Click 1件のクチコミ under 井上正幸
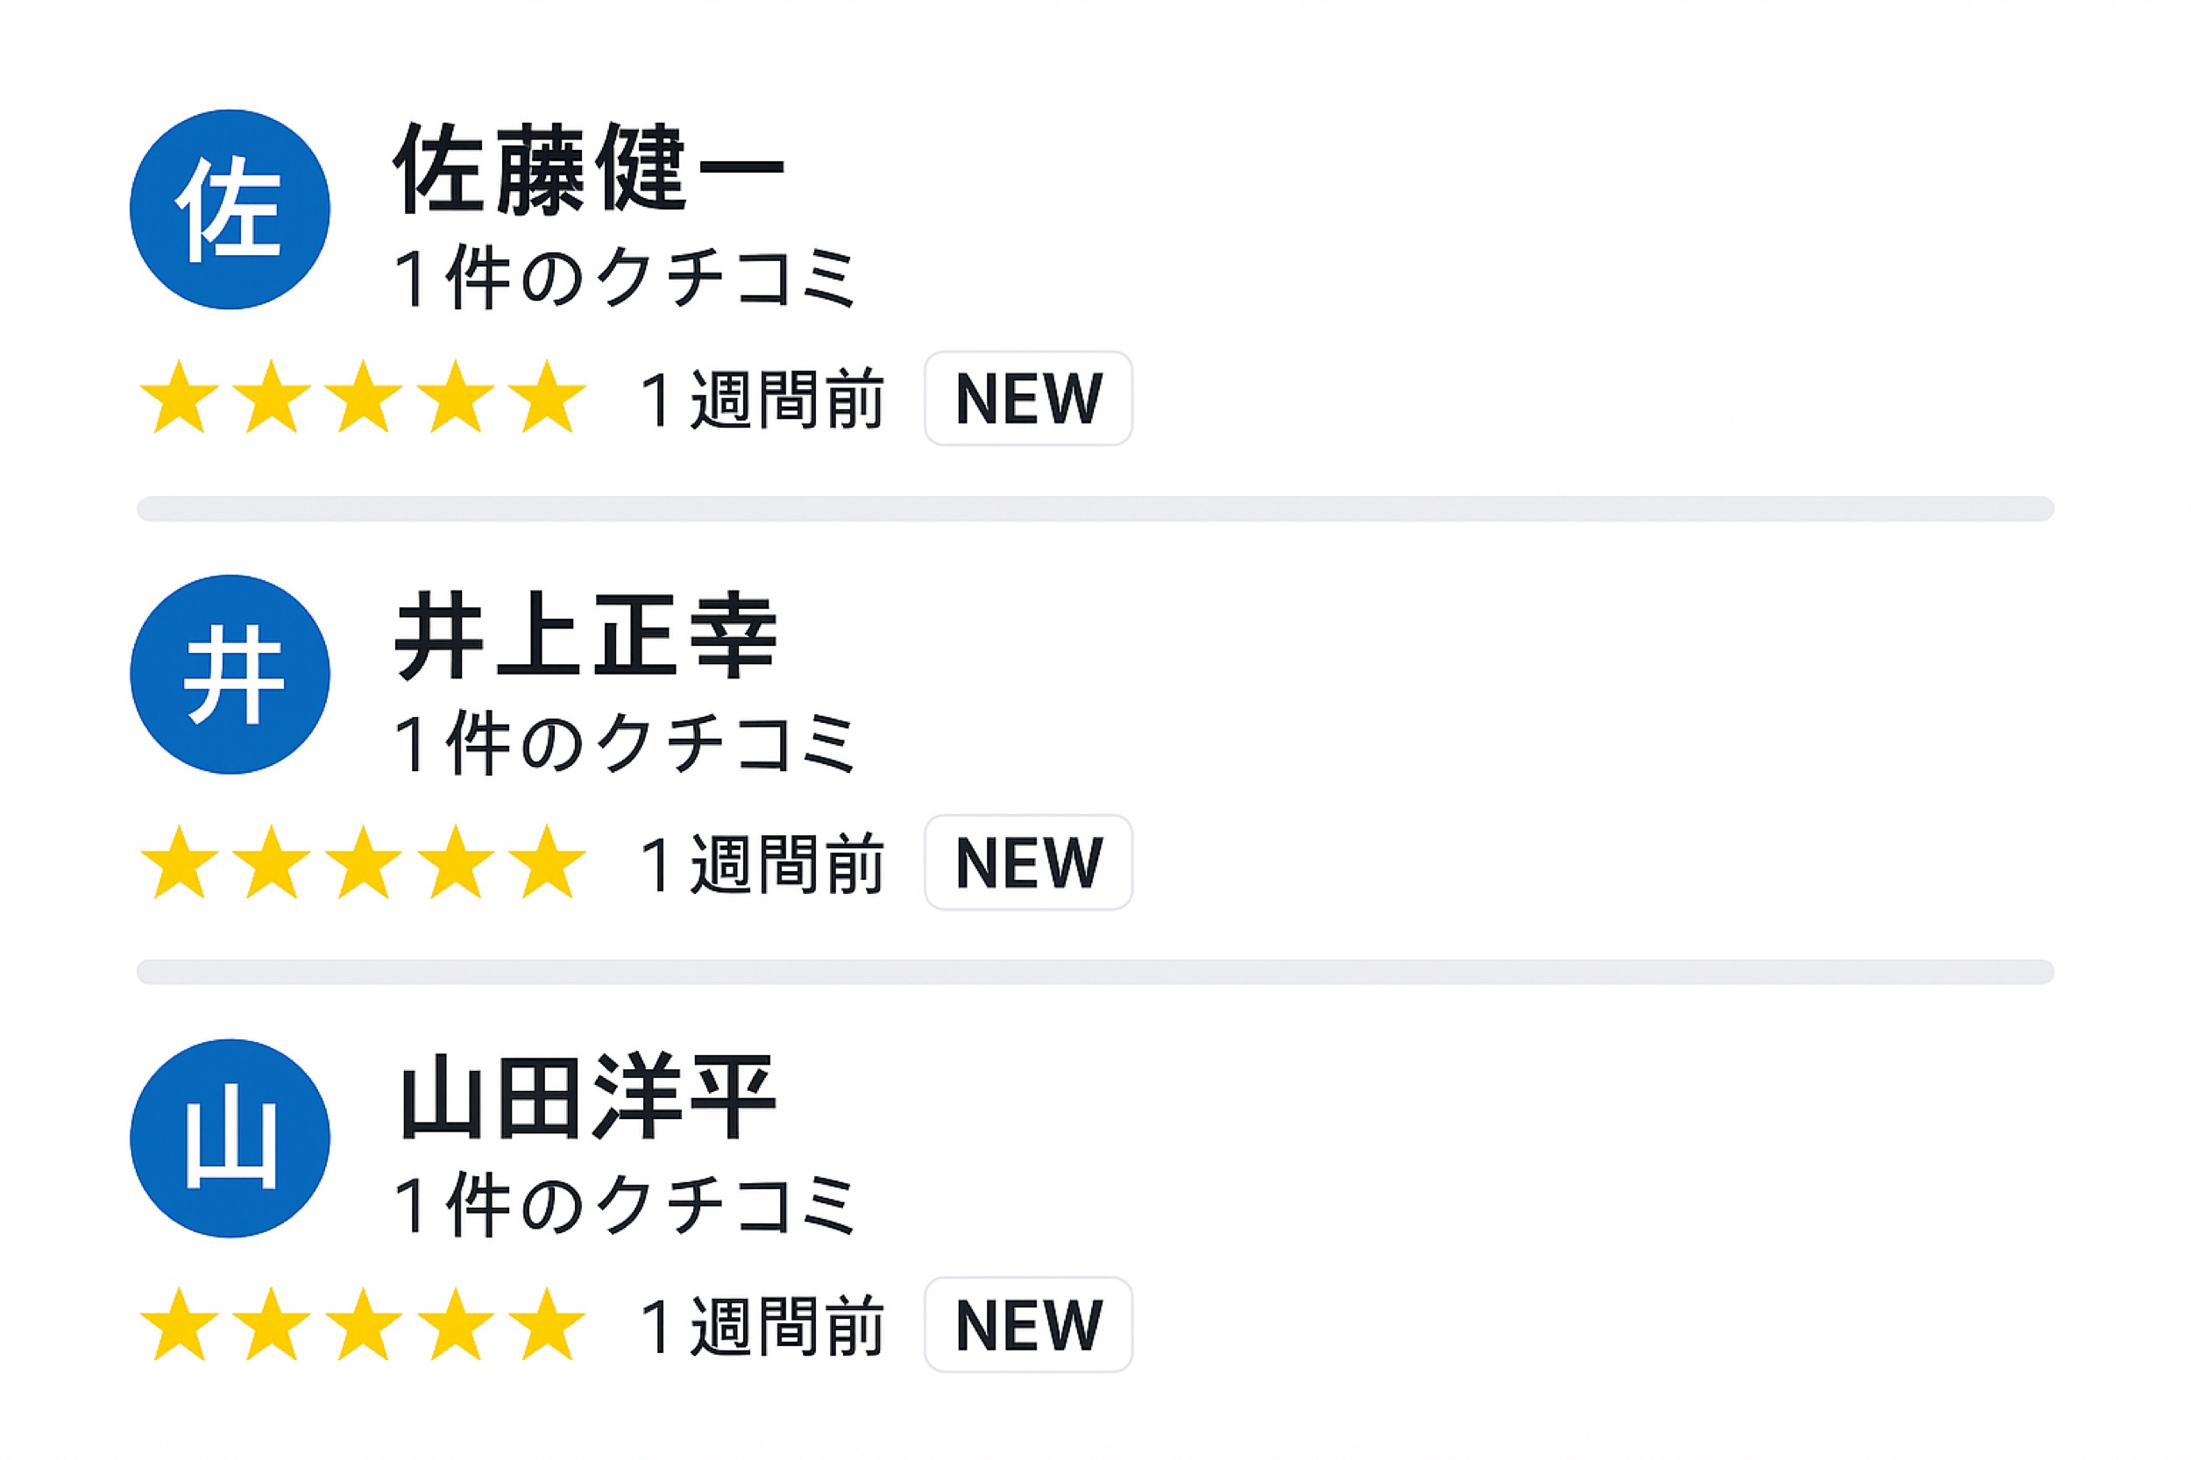The image size is (2191, 1460). tap(624, 743)
